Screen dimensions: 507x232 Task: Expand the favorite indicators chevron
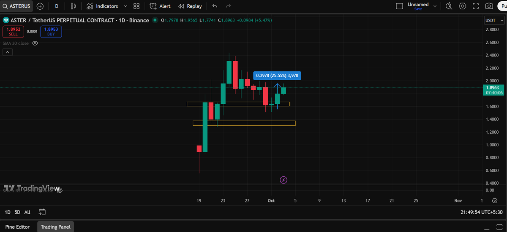coord(126,6)
